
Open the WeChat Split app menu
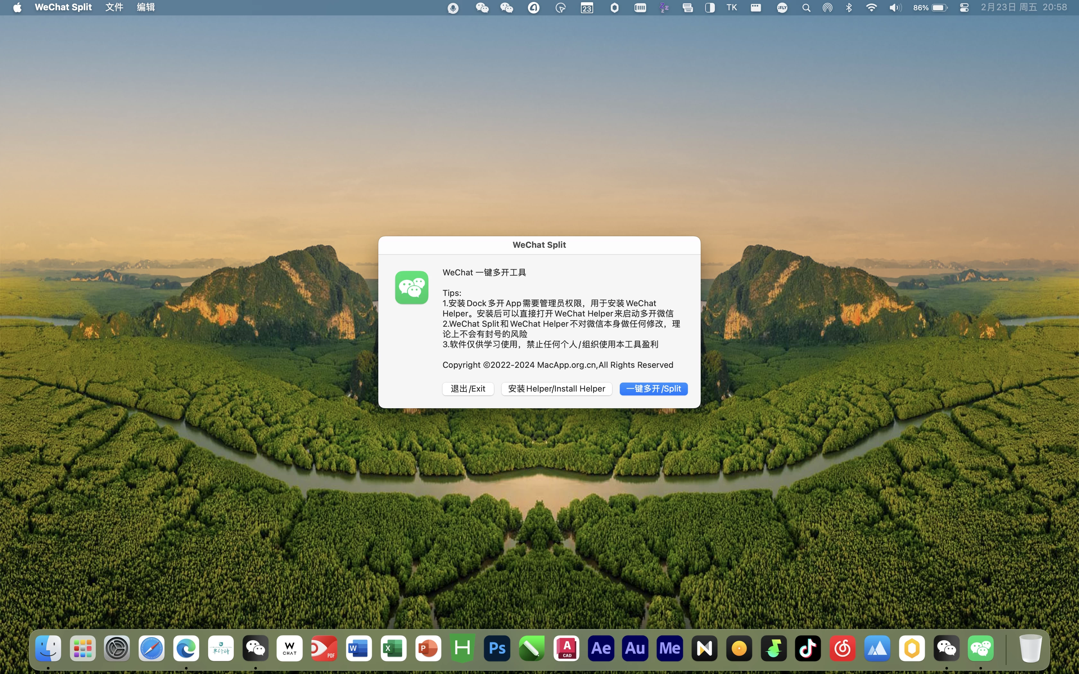(x=63, y=7)
